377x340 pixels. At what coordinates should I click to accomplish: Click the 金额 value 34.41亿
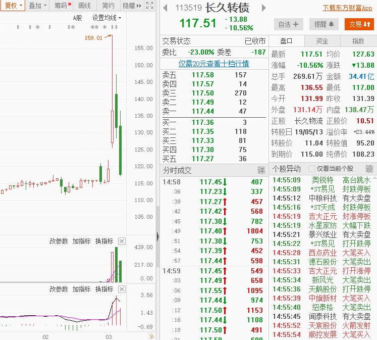click(362, 76)
